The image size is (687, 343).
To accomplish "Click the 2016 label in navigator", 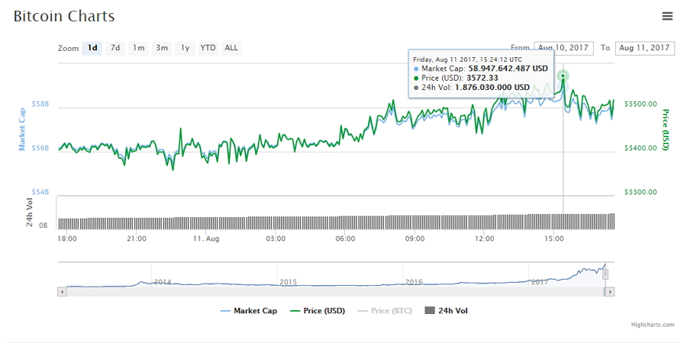I will tap(414, 282).
